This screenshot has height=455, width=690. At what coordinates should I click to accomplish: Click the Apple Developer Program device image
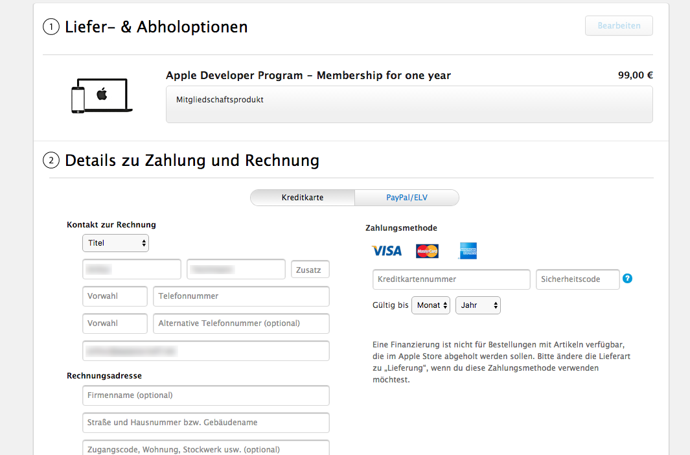(102, 95)
